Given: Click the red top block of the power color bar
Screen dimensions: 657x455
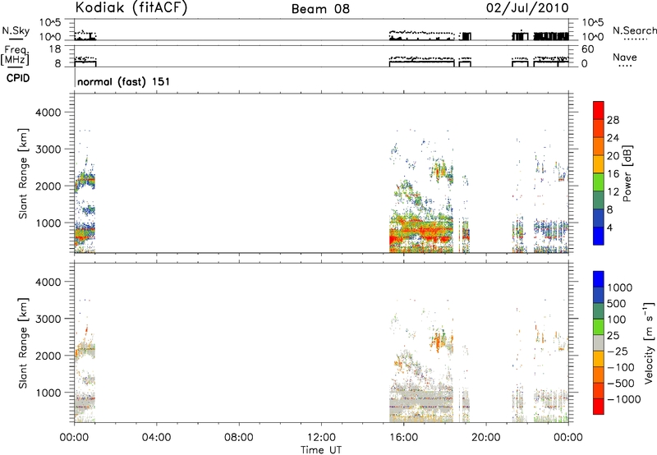Looking at the screenshot, I should [599, 110].
